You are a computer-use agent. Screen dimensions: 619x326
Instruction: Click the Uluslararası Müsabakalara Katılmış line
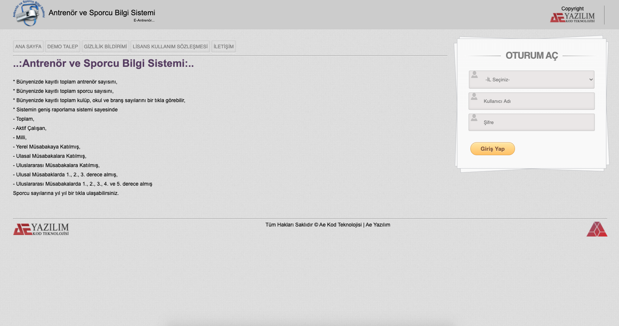(56, 165)
